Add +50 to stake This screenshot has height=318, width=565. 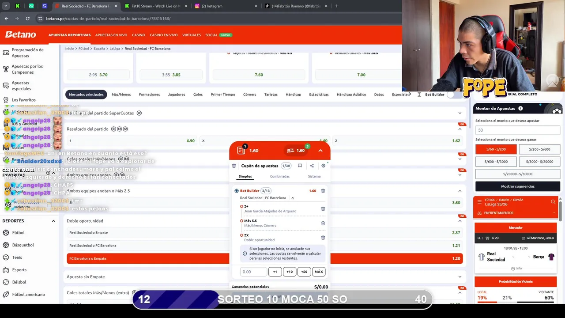304,272
